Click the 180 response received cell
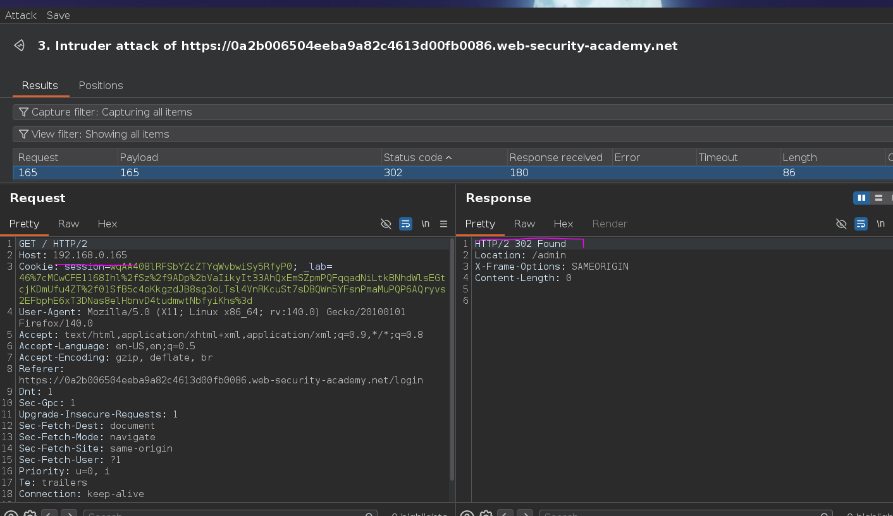Screen dimensions: 893x516 (519, 172)
